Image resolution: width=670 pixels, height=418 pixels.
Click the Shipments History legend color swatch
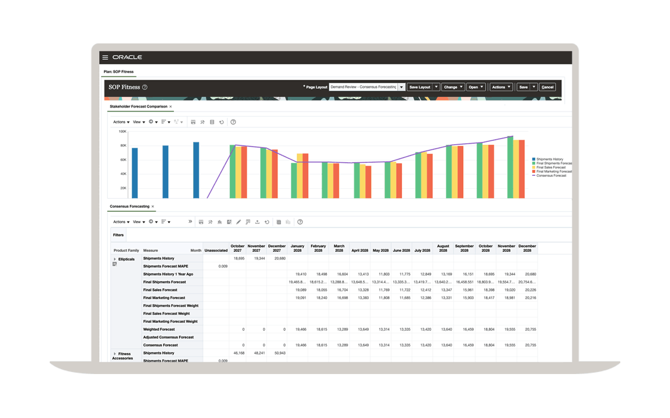click(x=534, y=159)
